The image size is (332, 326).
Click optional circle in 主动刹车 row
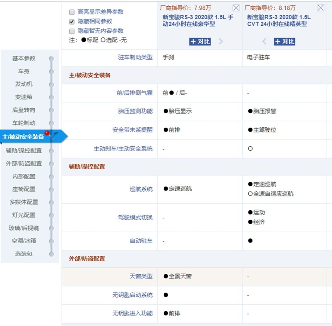[x=250, y=149]
